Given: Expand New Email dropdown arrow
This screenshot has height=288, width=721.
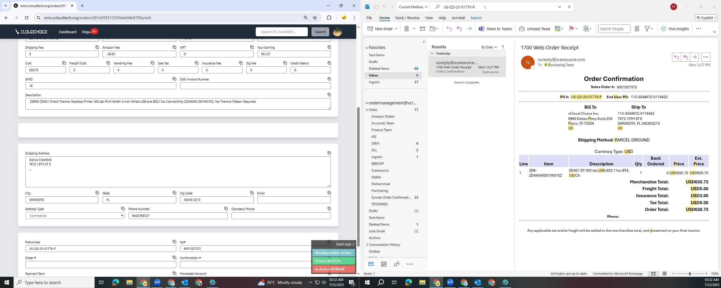Looking at the screenshot, I should [x=396, y=29].
